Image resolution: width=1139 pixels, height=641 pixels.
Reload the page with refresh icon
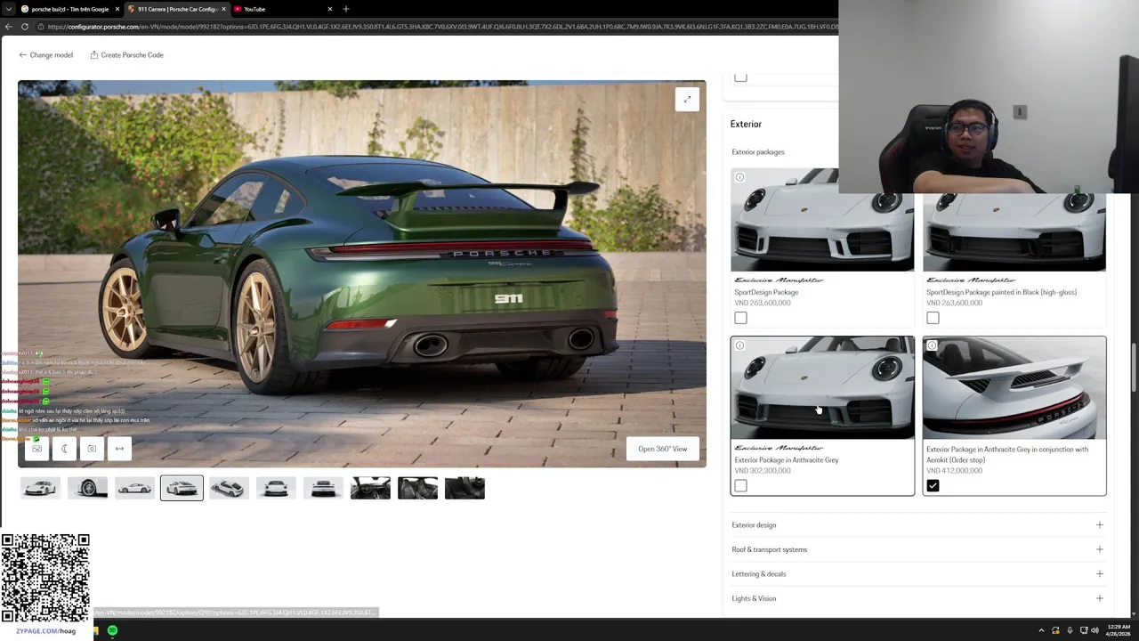tap(25, 27)
